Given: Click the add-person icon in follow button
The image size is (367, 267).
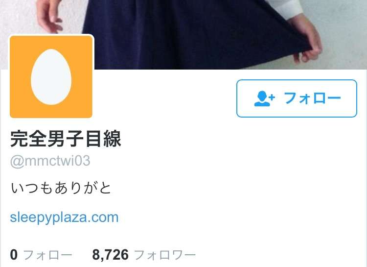Looking at the screenshot, I should click(x=264, y=98).
